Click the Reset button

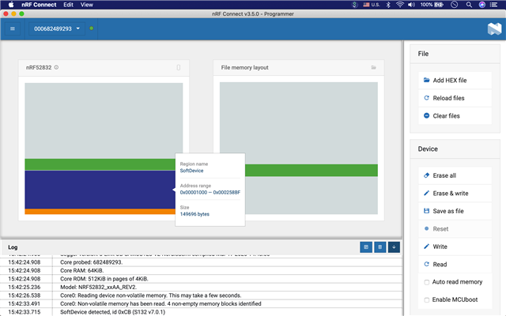click(x=455, y=229)
